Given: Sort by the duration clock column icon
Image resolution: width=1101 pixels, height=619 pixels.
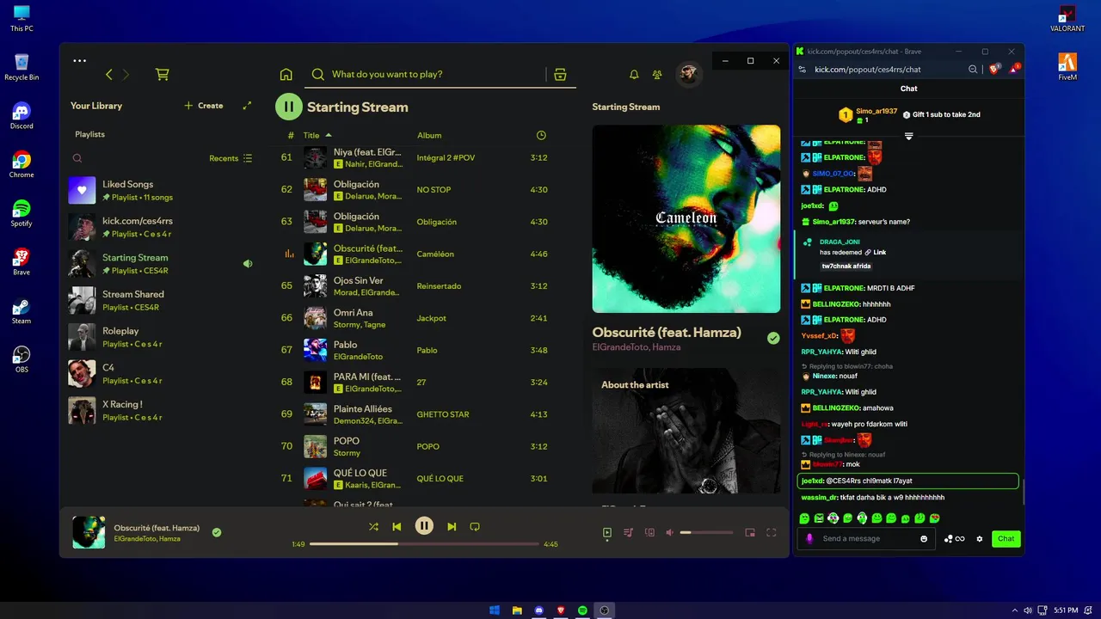Looking at the screenshot, I should [x=541, y=135].
